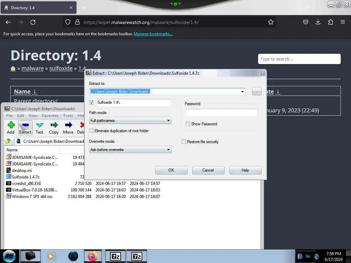Open the Tools menu in 7-Zip
Viewport: 351px width, 263px height.
(68, 116)
